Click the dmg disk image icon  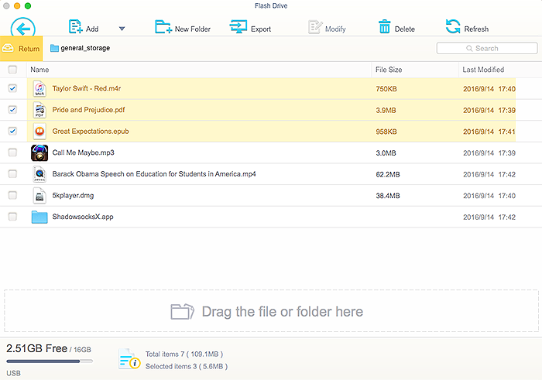(x=39, y=196)
